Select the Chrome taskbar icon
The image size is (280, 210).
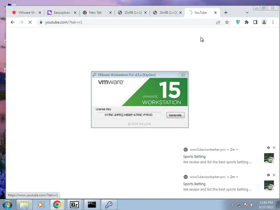coord(57,205)
